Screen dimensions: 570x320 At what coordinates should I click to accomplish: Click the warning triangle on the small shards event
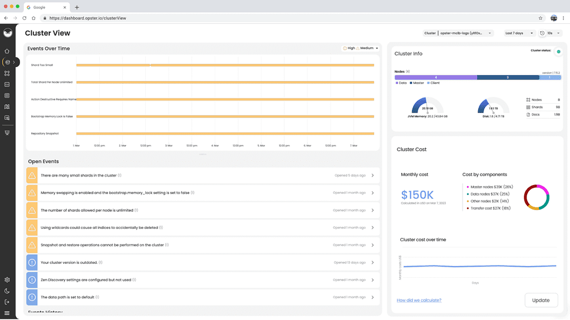tap(32, 175)
